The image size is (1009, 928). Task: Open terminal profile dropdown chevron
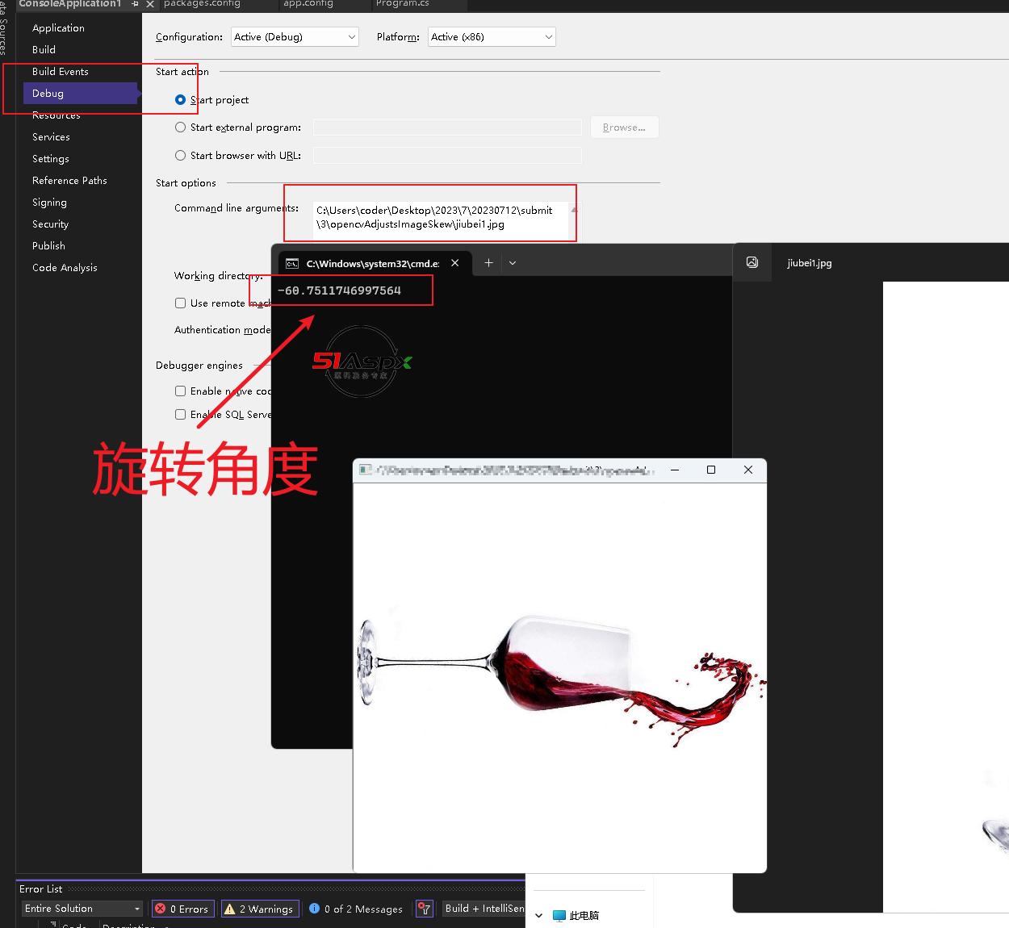(513, 263)
